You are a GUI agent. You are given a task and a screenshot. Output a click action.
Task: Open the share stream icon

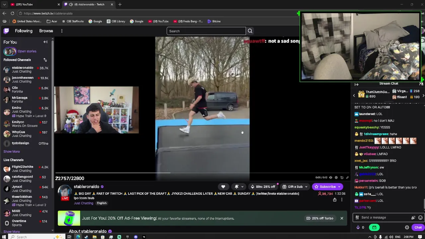coord(335,200)
